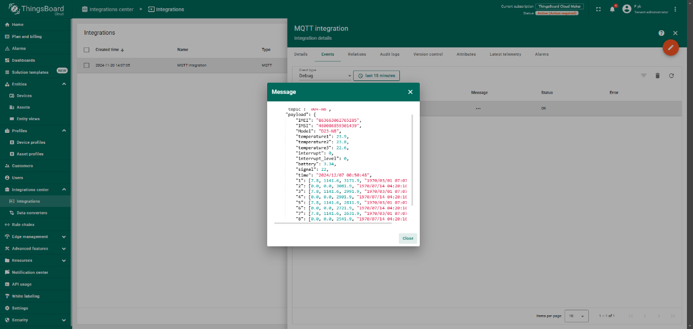The width and height of the screenshot is (693, 329).
Task: Refresh the events list
Action: tap(672, 75)
